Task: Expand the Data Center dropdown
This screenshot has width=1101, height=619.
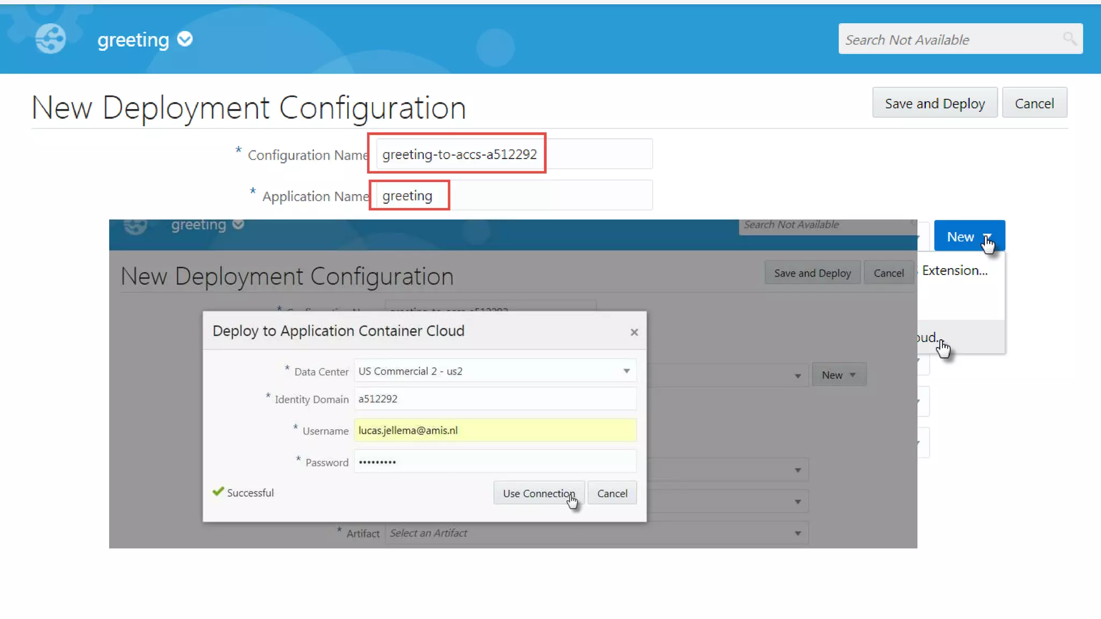Action: 626,371
